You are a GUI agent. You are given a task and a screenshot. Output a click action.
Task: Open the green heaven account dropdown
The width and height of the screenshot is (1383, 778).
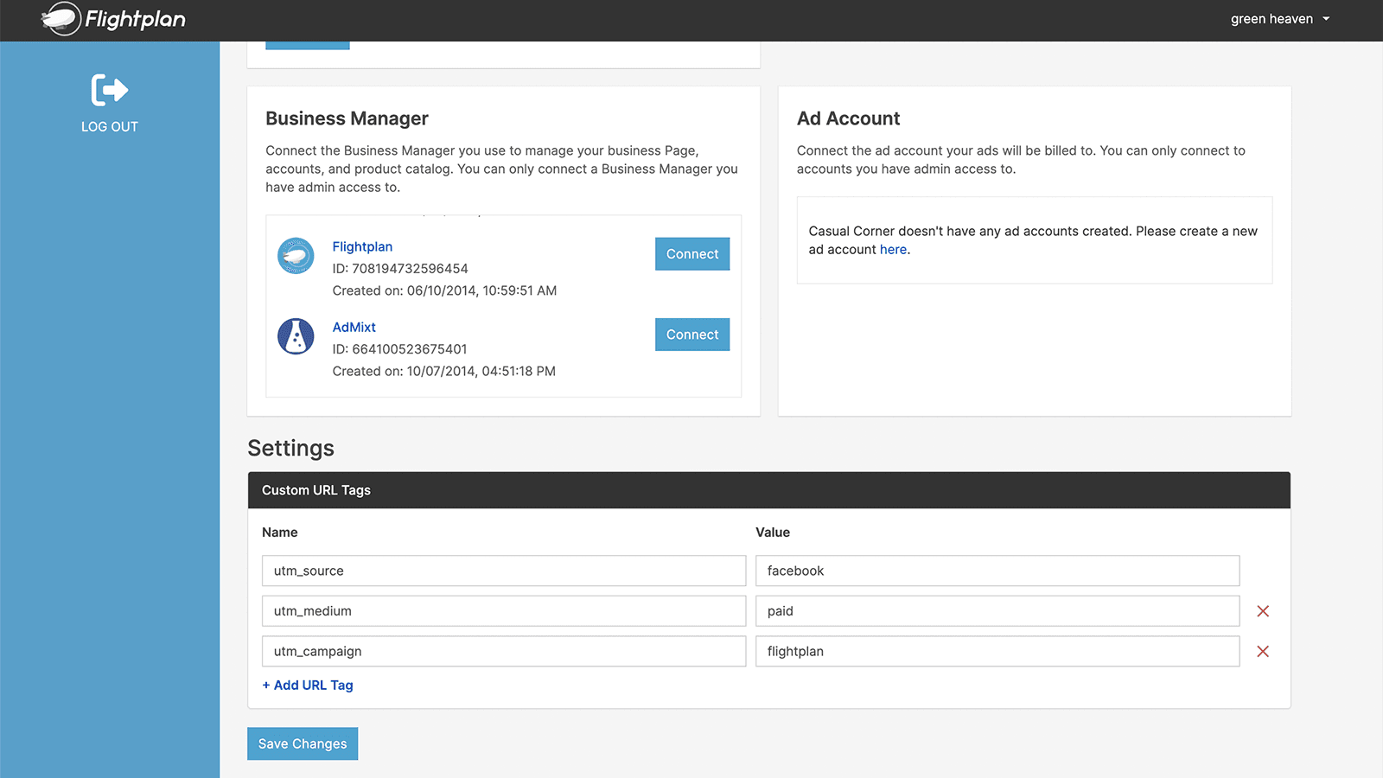[1280, 19]
